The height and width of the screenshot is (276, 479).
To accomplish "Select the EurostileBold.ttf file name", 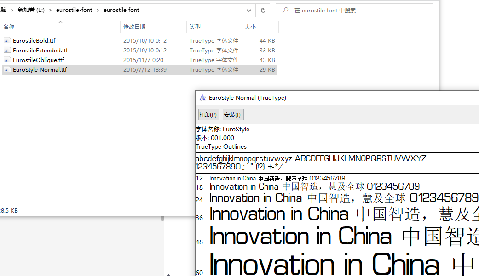I will (34, 40).
